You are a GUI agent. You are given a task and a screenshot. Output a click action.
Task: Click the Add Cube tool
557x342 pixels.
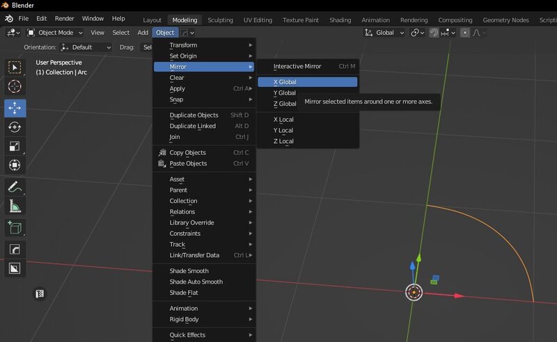pos(15,227)
